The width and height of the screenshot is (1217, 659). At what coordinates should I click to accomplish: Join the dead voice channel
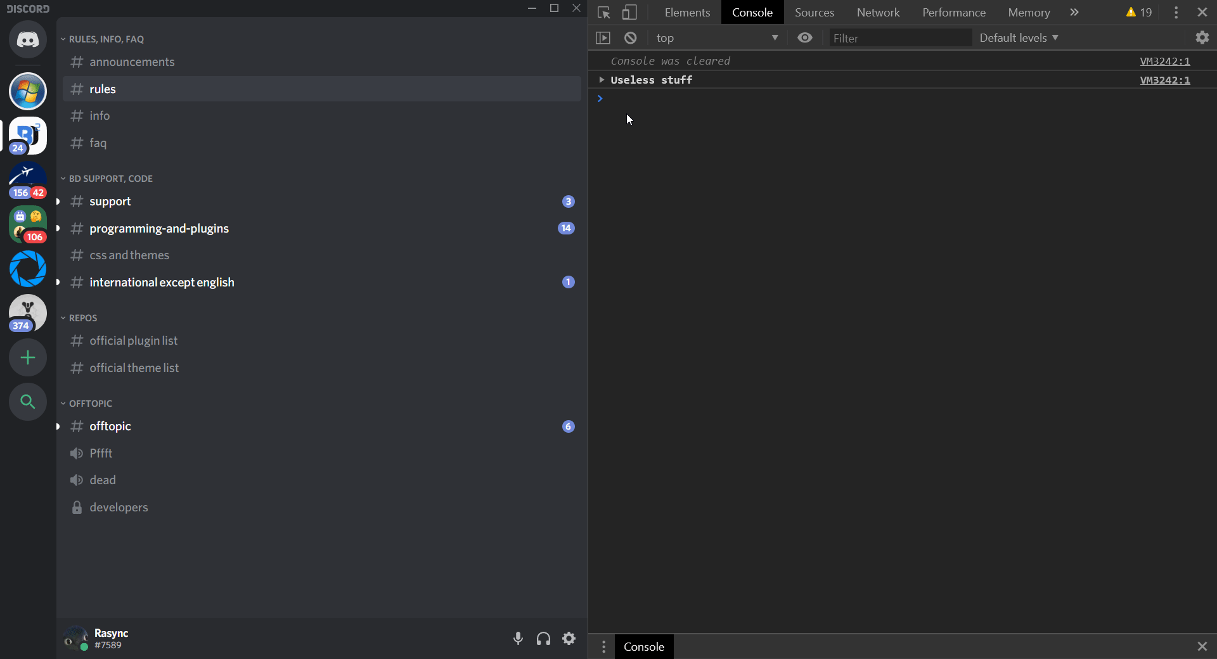click(322, 480)
